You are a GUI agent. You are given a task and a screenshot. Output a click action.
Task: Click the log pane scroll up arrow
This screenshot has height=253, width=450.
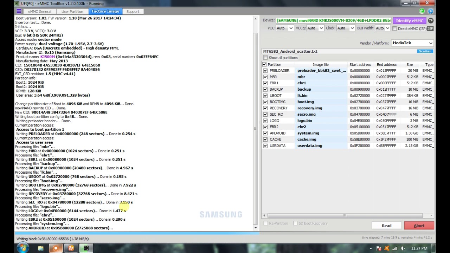pyautogui.click(x=256, y=19)
